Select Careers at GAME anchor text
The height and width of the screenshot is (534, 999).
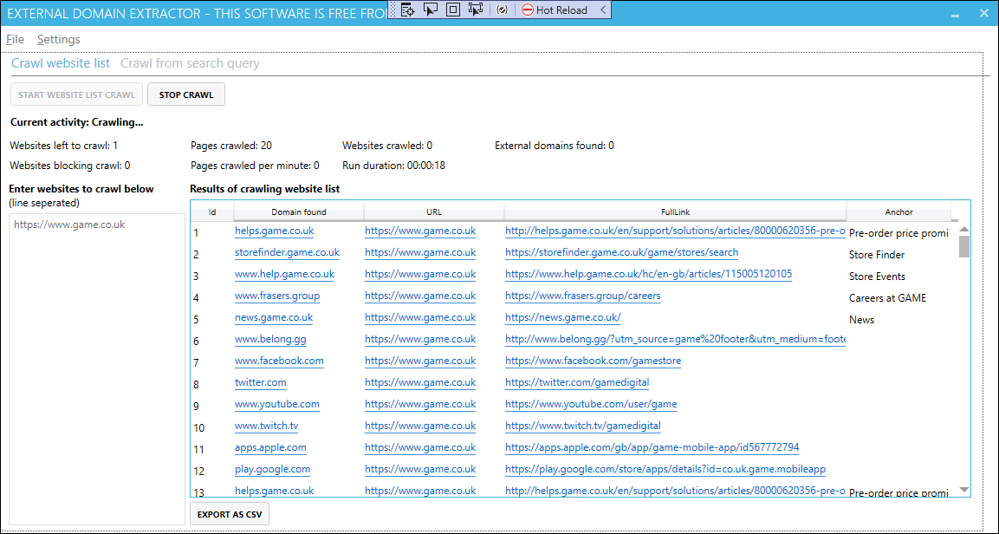[x=887, y=298]
